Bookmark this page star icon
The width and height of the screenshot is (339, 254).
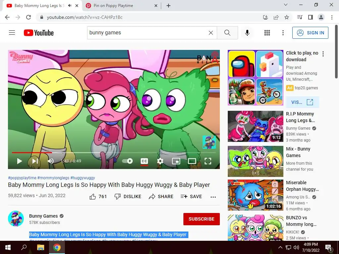[287, 17]
